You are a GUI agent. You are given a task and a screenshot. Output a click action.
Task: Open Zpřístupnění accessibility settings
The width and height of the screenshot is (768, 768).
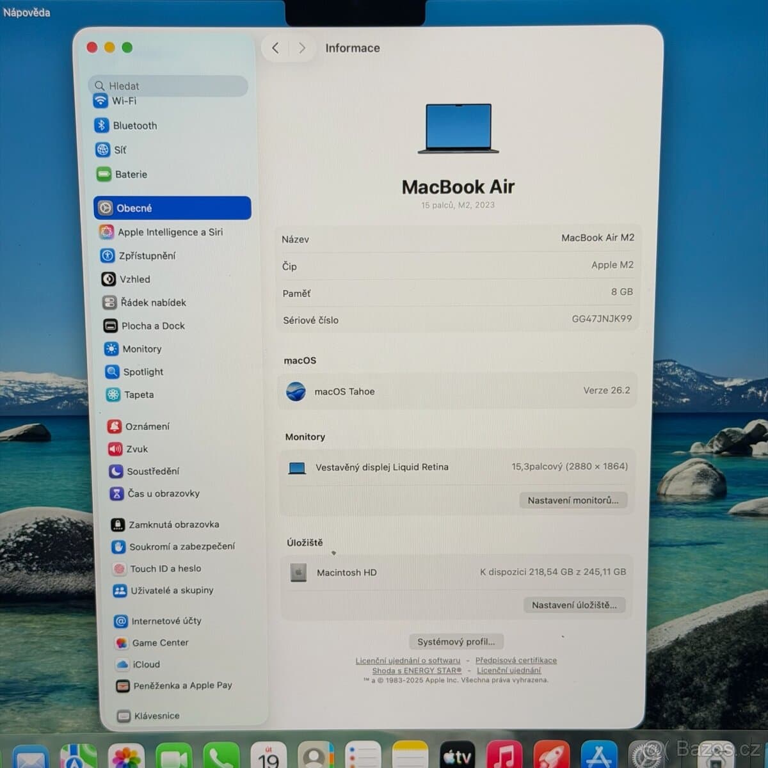coord(138,255)
